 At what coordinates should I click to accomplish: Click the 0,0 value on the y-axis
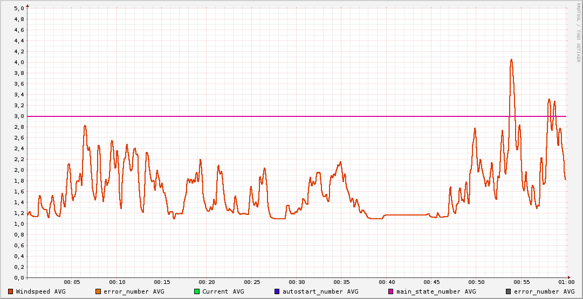point(19,278)
